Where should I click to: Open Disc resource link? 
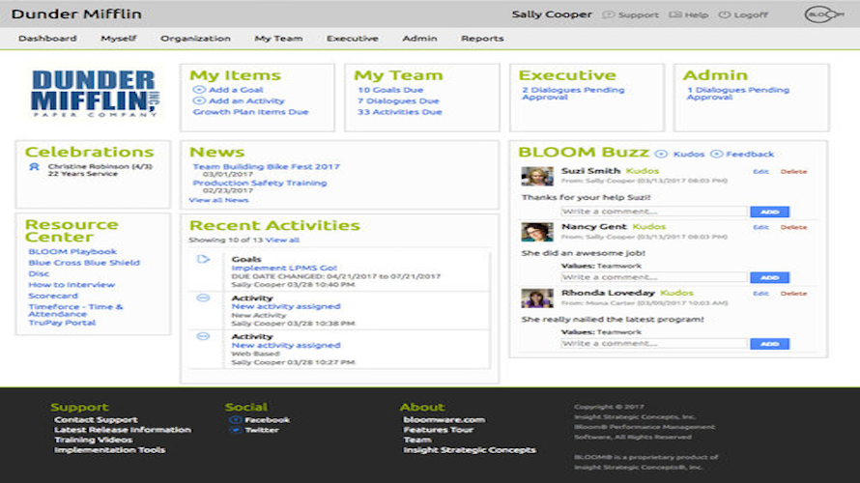(39, 273)
